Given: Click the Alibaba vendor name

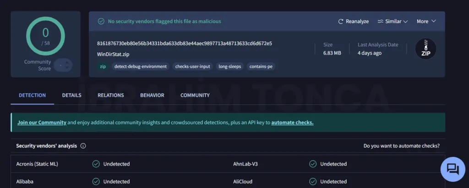Looking at the screenshot, I should click(25, 182).
